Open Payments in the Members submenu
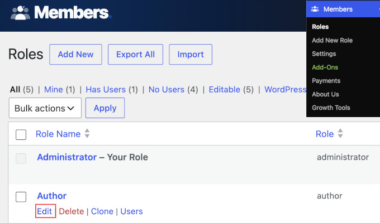 click(x=326, y=81)
